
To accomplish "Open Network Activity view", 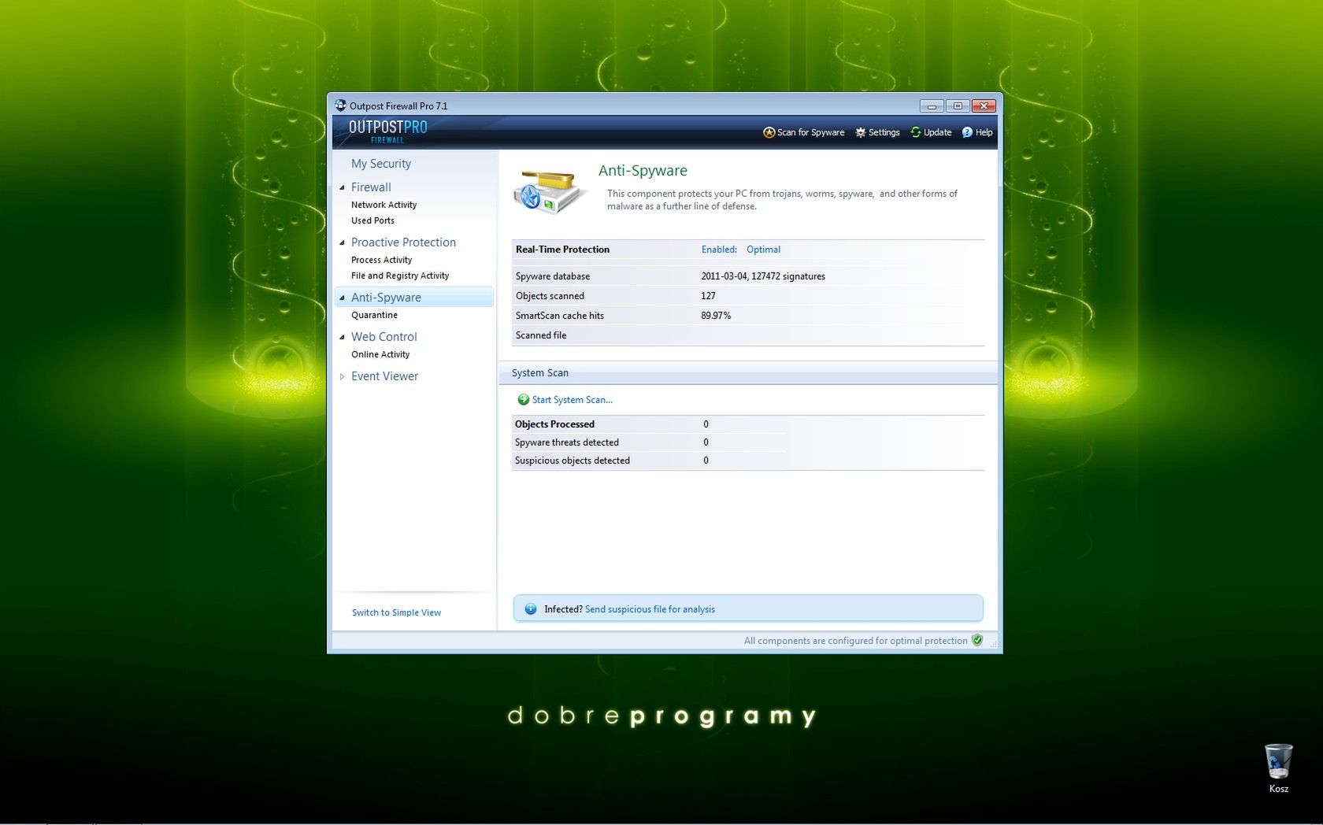I will (384, 205).
